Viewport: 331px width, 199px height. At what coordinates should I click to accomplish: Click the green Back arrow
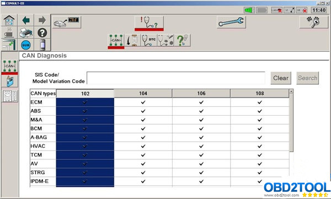click(x=26, y=20)
